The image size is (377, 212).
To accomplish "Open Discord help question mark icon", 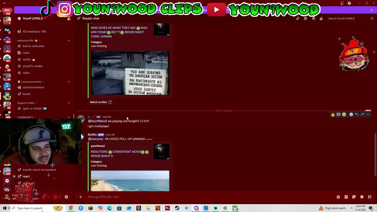I will (349, 3).
